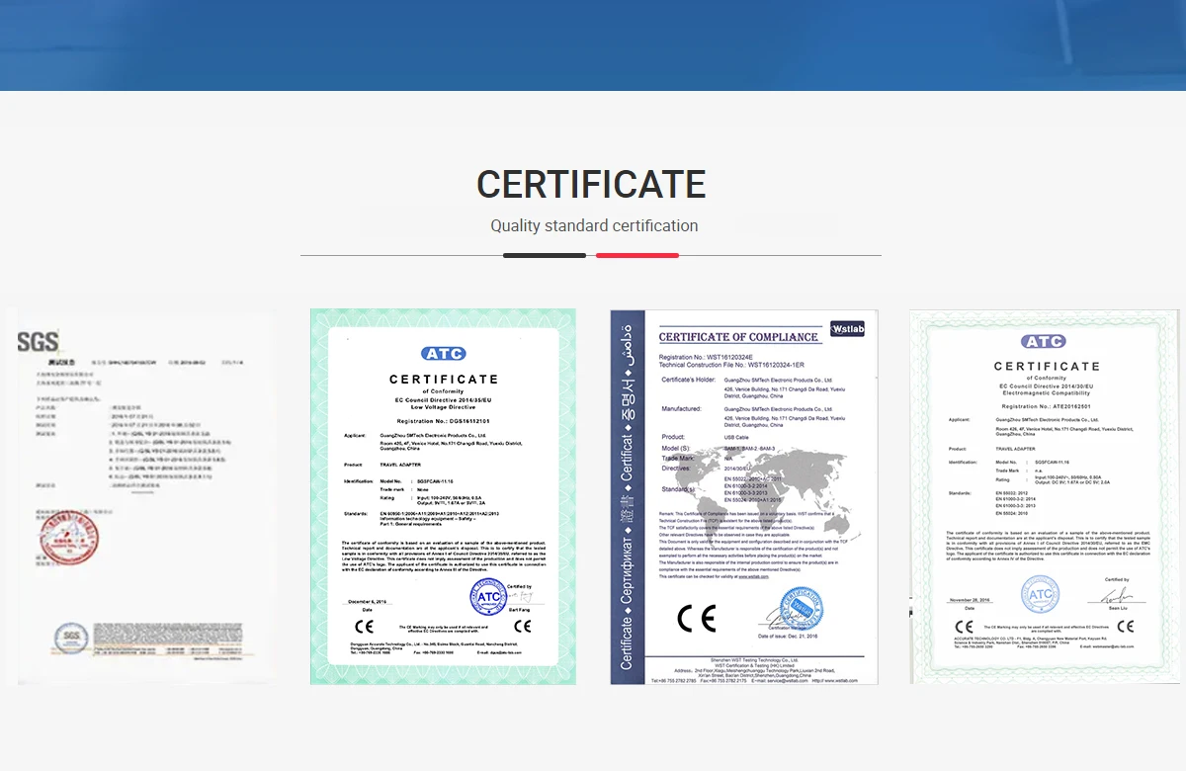The image size is (1186, 771).
Task: Click the large CE mark on the Wstlab certificate
Action: tap(696, 618)
